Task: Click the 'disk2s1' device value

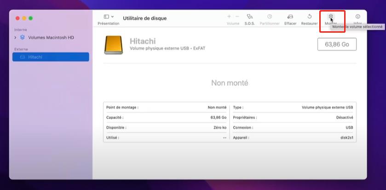Action: 347,138
